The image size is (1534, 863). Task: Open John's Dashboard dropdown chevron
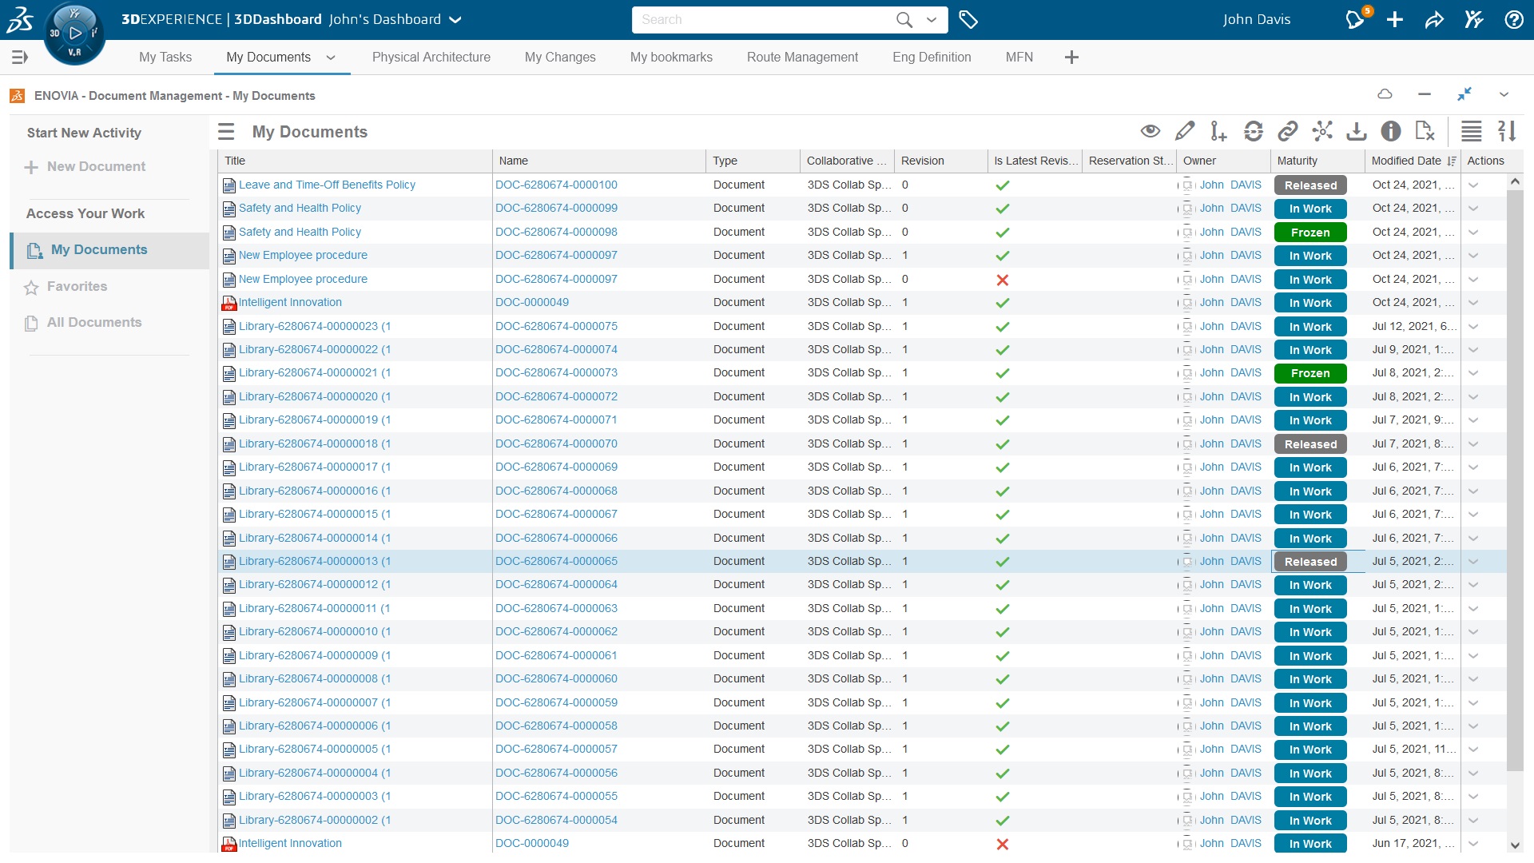point(455,20)
